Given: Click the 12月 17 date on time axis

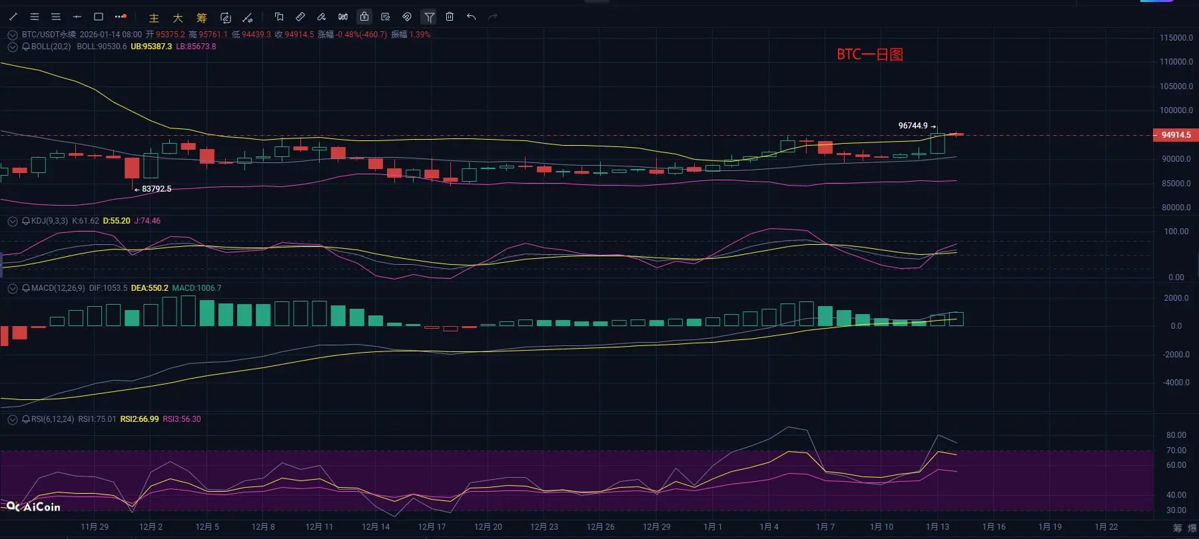Looking at the screenshot, I should (x=432, y=527).
